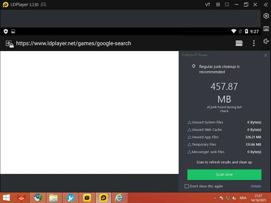Open LDPlayer hamburger menu
The image size is (271, 203).
click(218, 5)
